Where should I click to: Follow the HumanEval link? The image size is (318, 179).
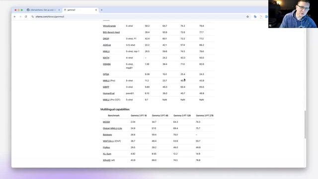[x=108, y=93]
